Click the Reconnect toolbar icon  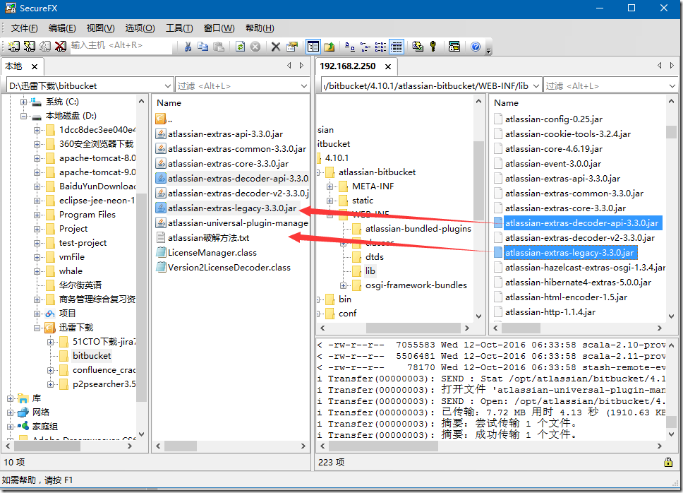[45, 46]
